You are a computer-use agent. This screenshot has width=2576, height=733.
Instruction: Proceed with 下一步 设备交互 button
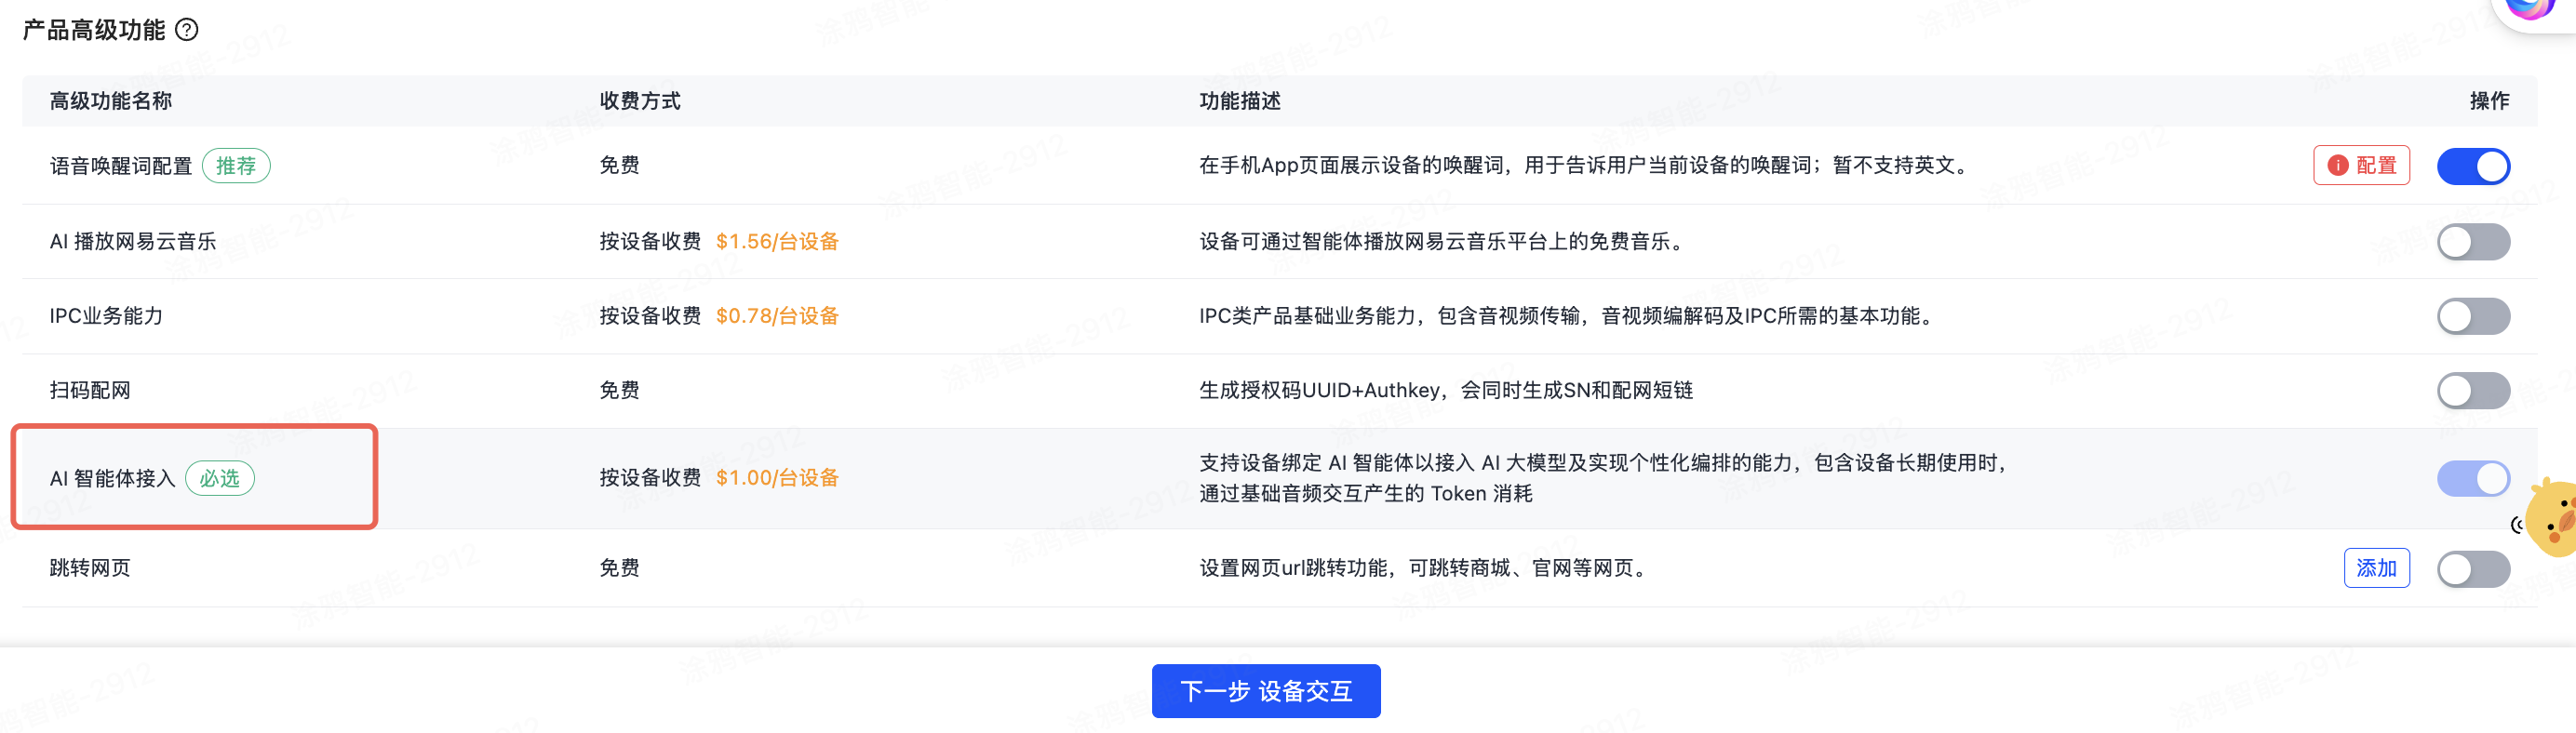point(1266,691)
